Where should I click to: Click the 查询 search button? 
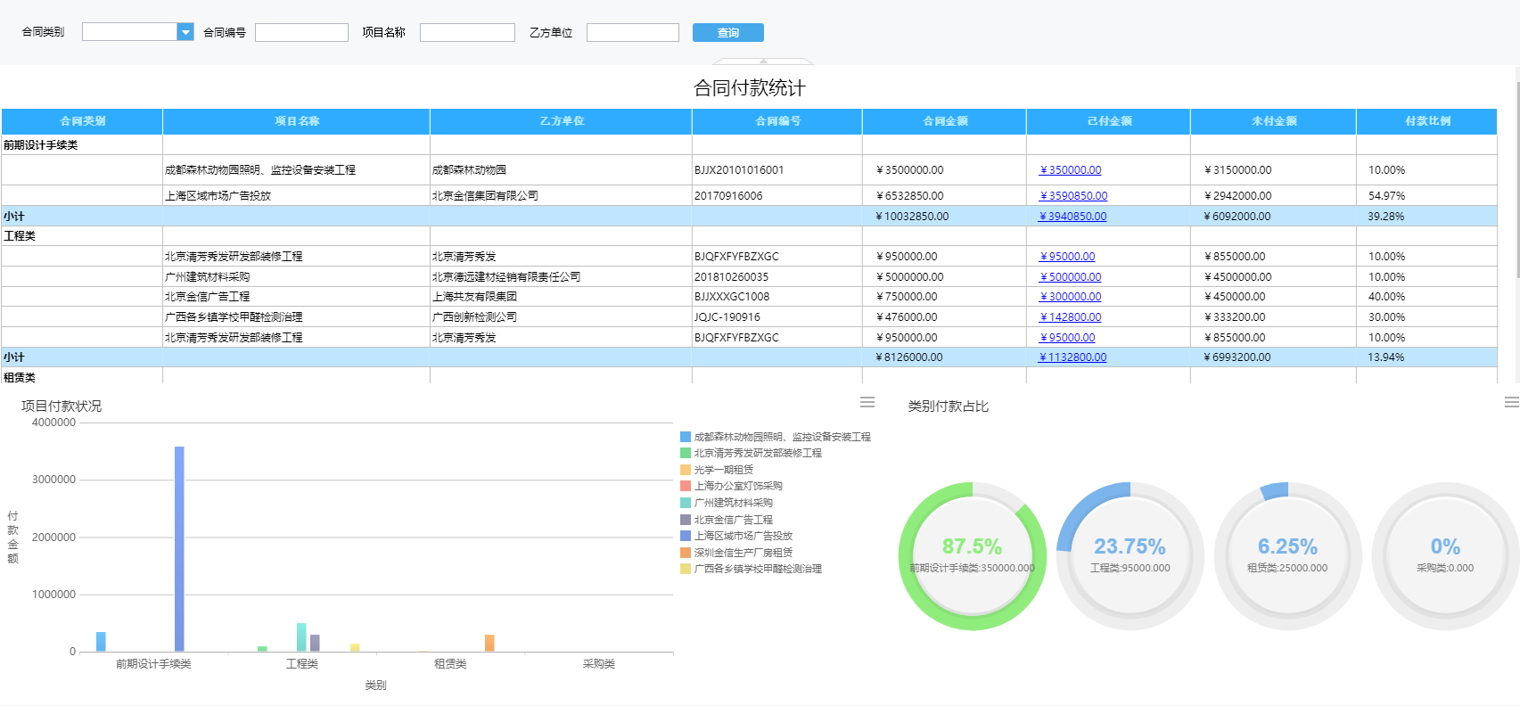727,33
